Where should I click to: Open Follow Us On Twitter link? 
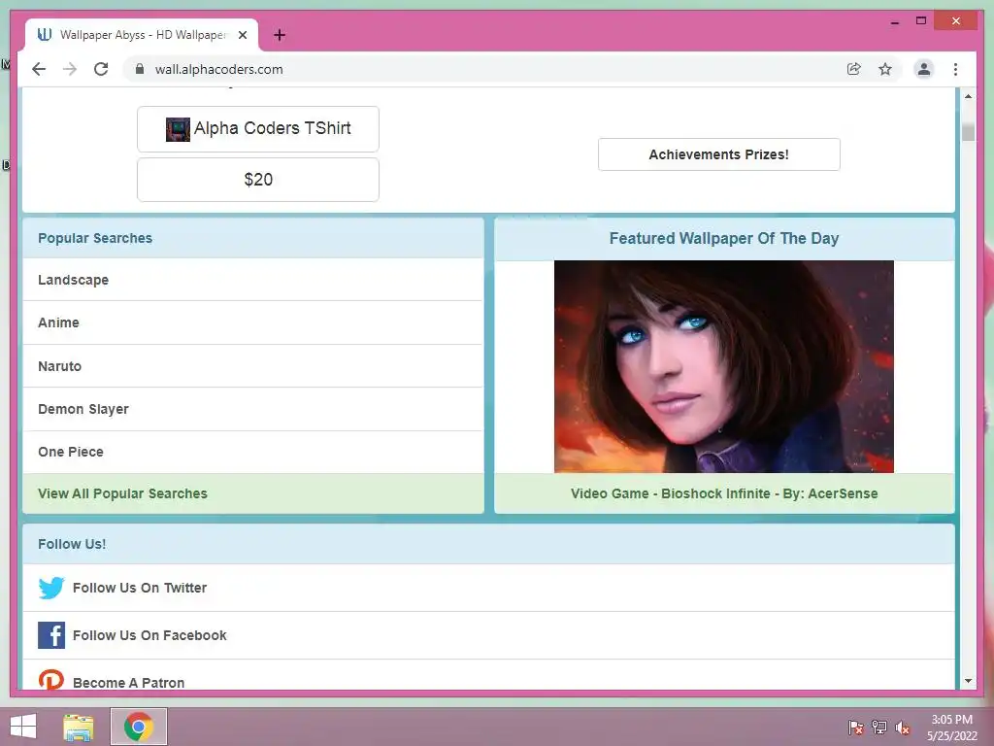[140, 588]
